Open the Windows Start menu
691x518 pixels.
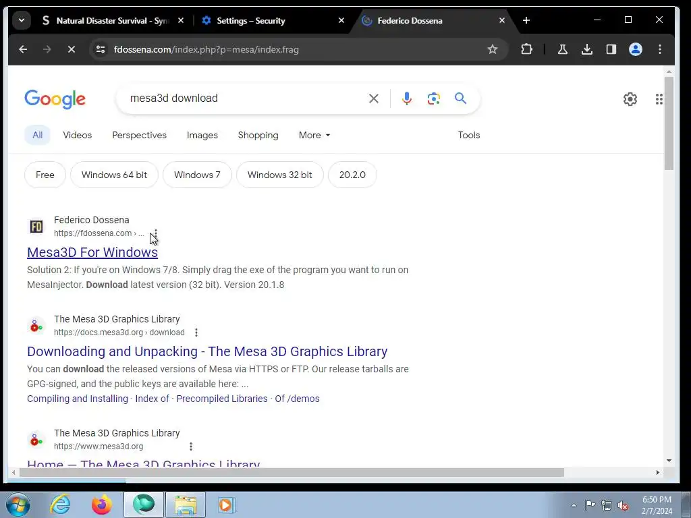point(18,505)
